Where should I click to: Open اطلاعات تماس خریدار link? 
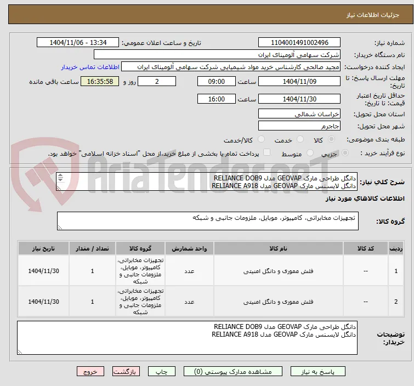pyautogui.click(x=90, y=67)
